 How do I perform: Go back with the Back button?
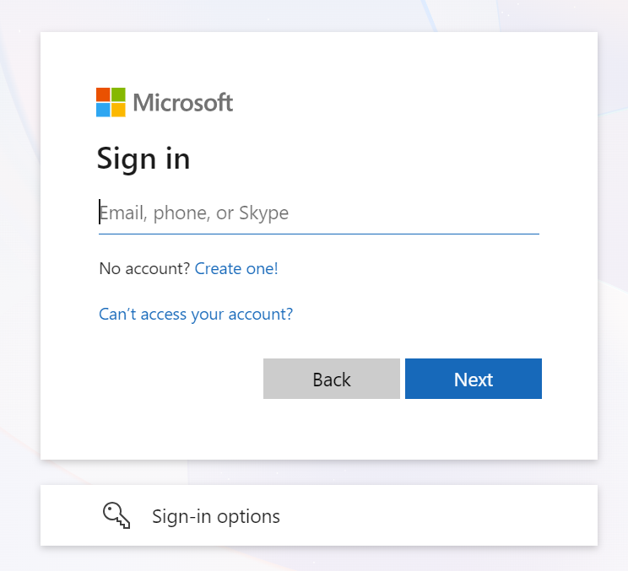coord(332,379)
